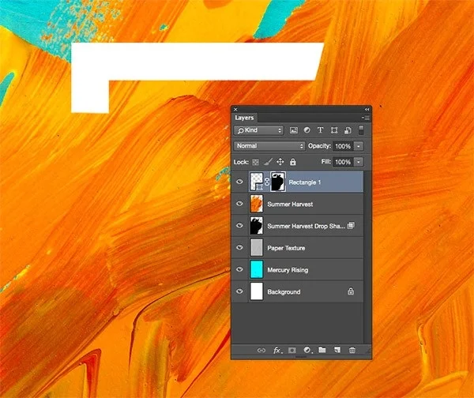Add a layer mask
The image size is (474, 398).
tap(292, 351)
